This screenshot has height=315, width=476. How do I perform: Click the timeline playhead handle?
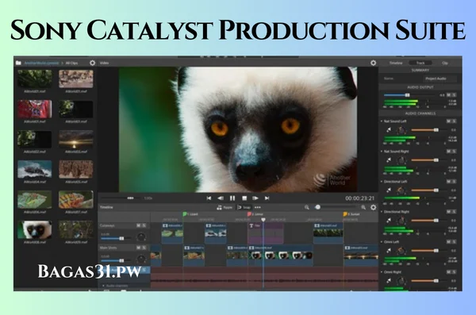tap(263, 220)
